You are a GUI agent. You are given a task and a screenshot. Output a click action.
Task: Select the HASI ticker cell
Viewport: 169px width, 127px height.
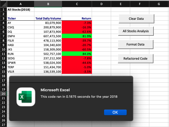pos(21,45)
